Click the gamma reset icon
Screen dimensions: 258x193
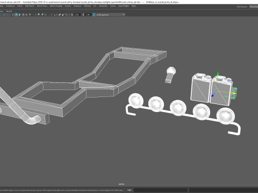click(83, 14)
